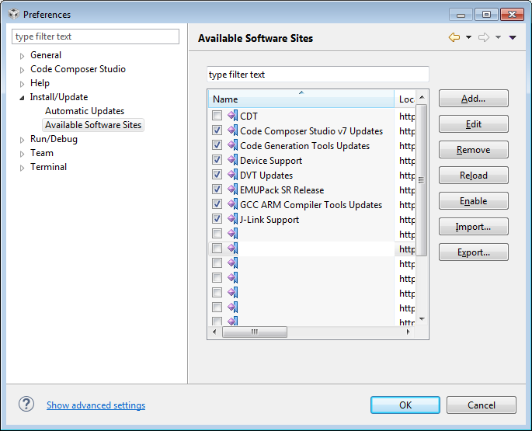Toggle the J-Link Support checkbox
The image size is (532, 431).
click(x=217, y=219)
